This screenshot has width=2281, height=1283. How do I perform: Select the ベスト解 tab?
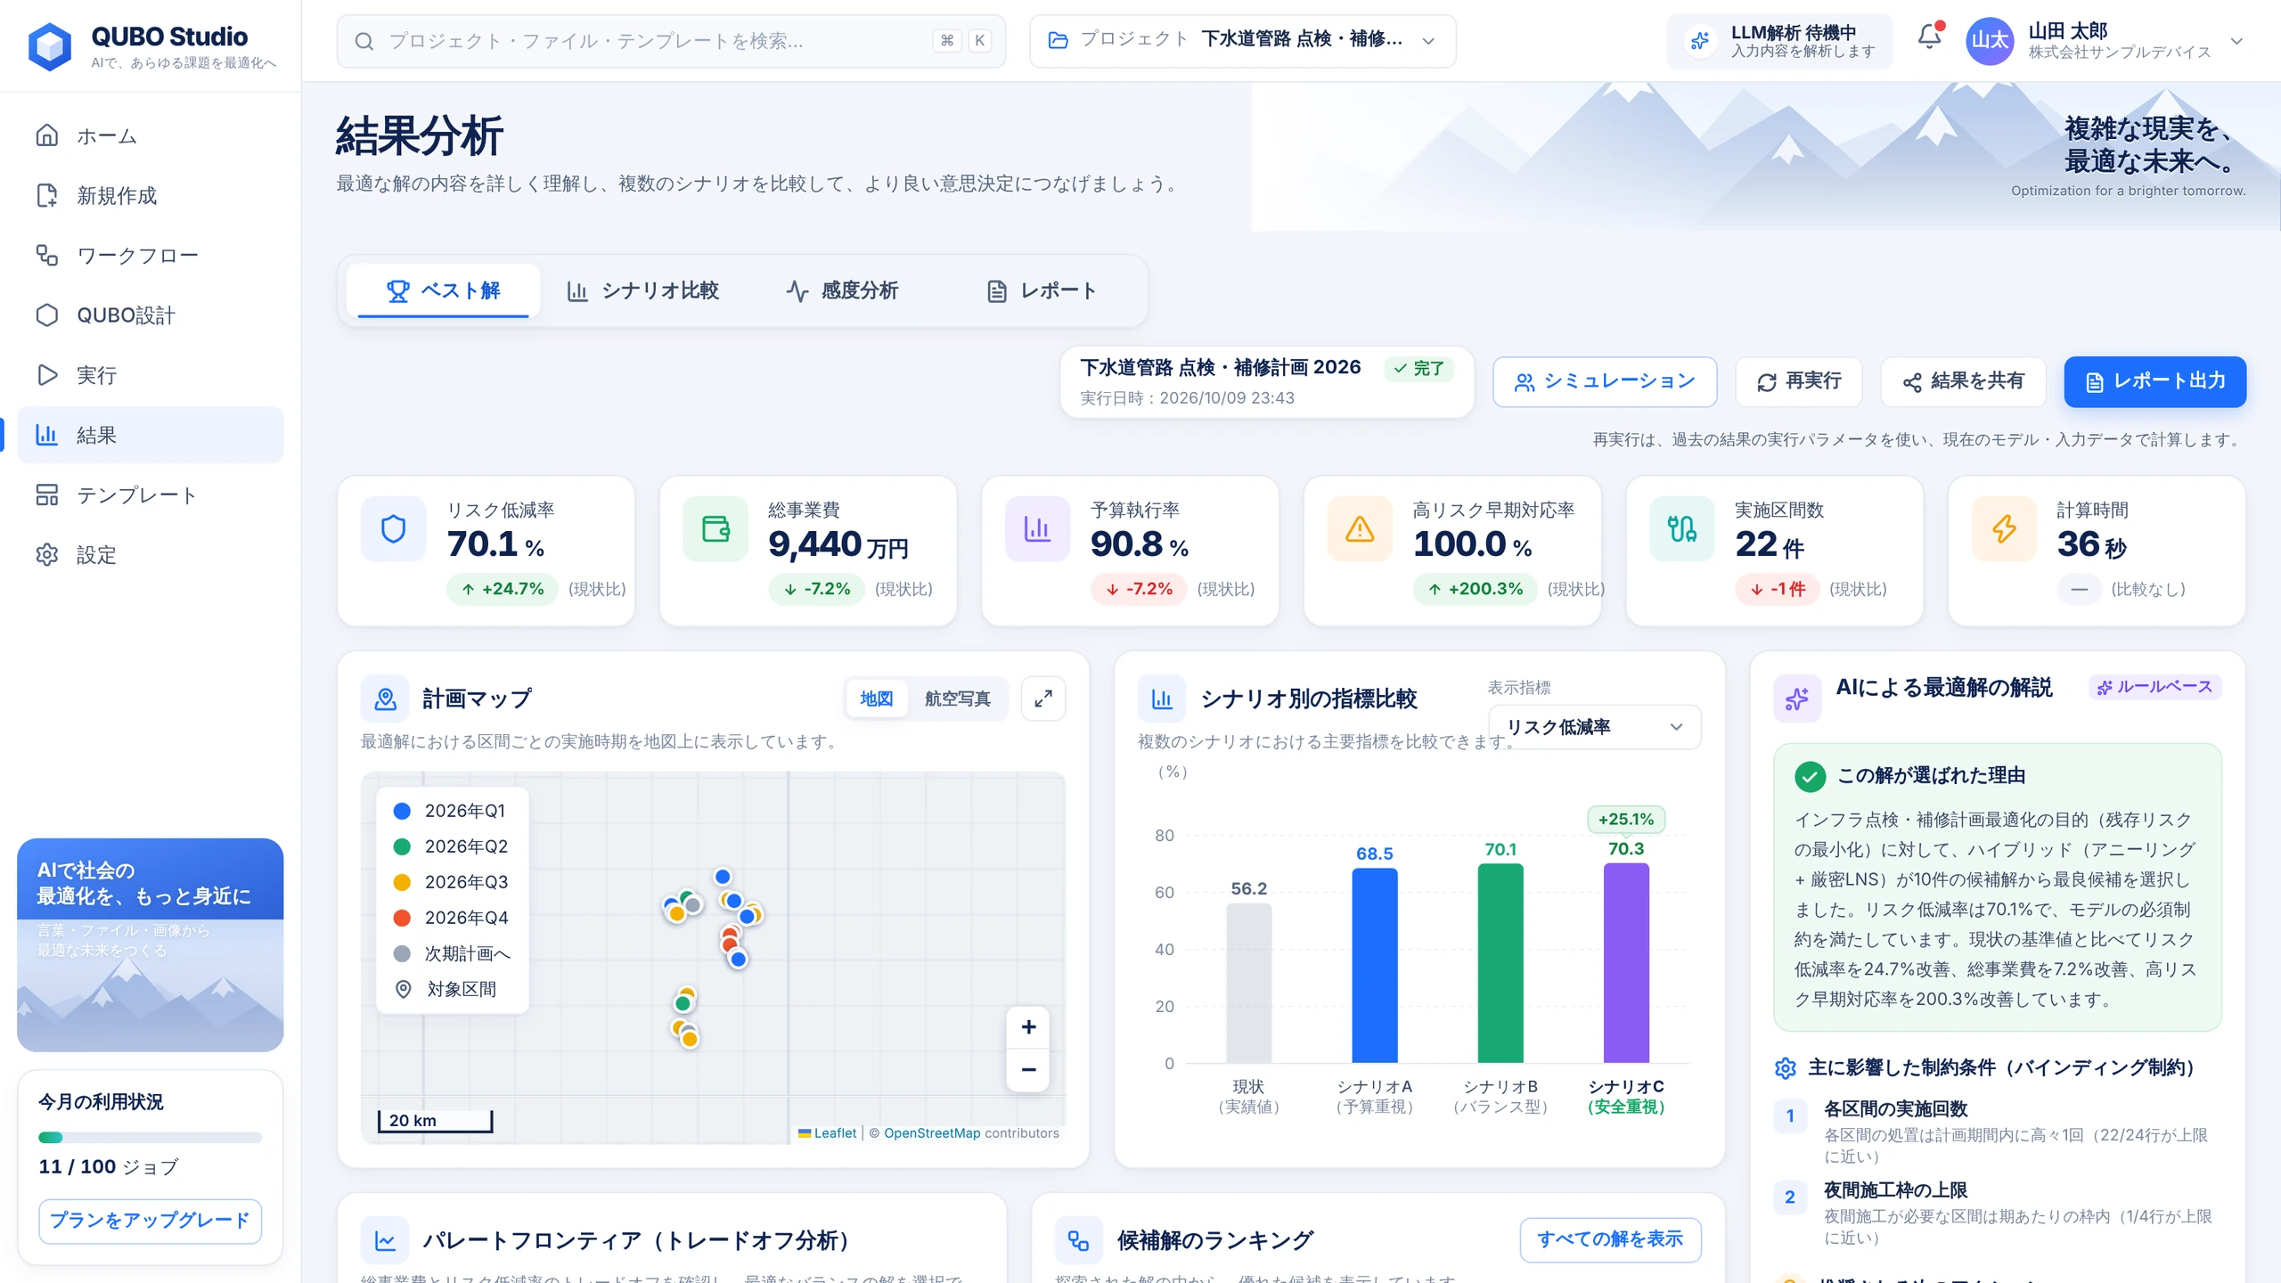pyautogui.click(x=443, y=290)
